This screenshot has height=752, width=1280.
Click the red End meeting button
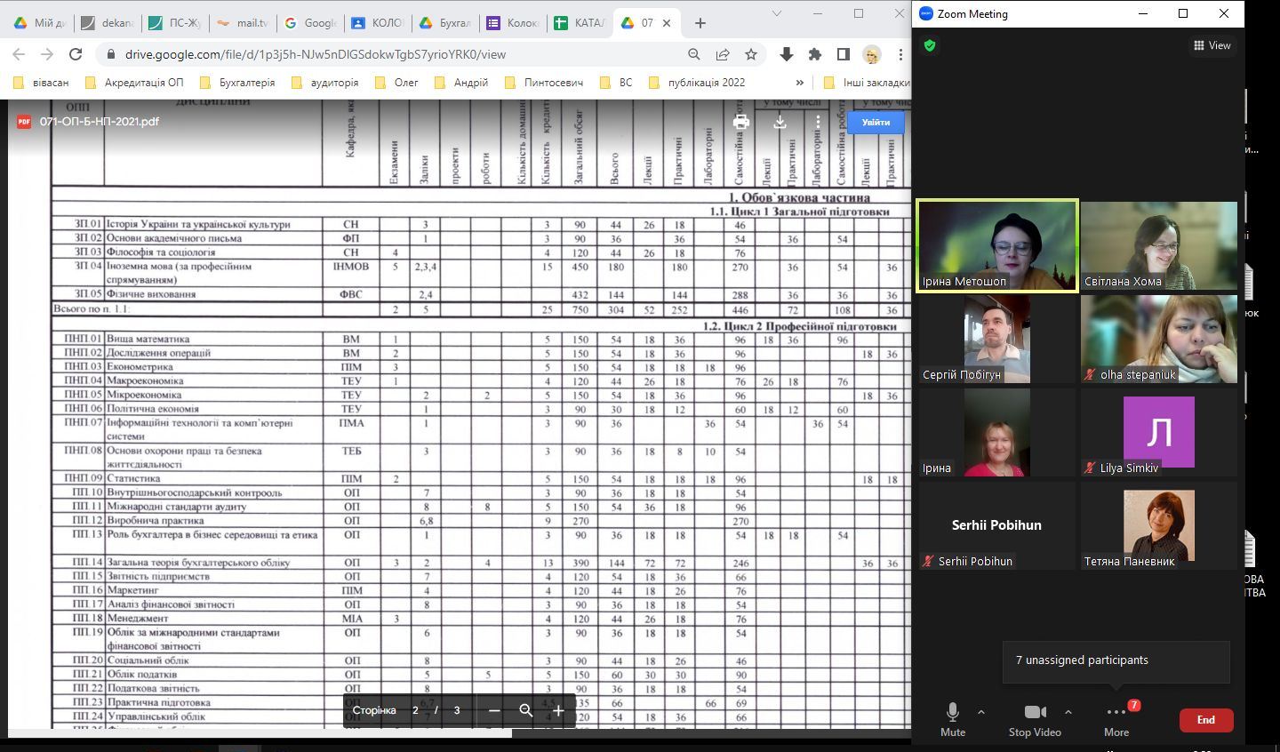1205,720
